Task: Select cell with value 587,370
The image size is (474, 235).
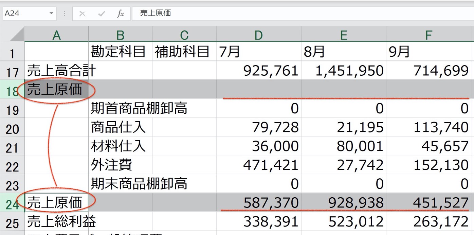Action: click(259, 203)
